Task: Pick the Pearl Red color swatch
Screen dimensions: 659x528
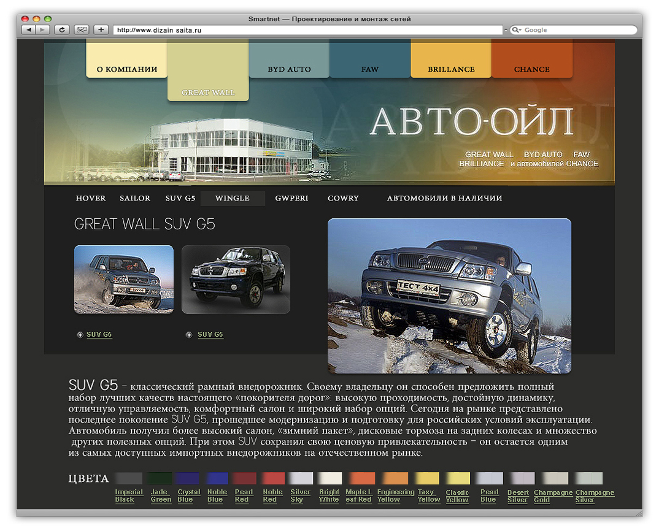Action: 245,478
